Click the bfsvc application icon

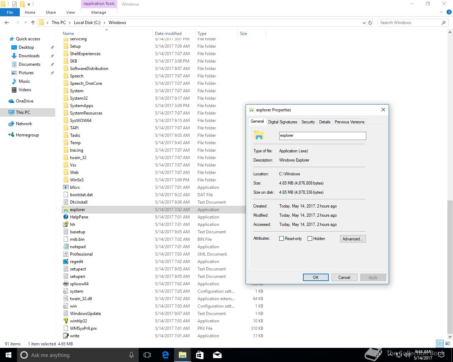pyautogui.click(x=65, y=187)
